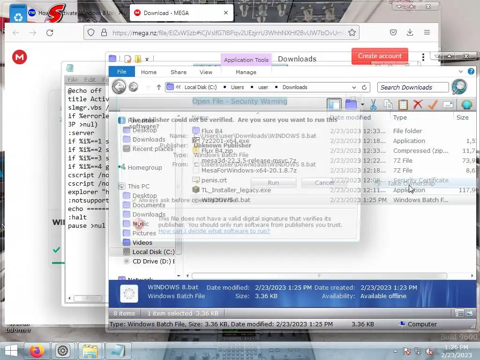Toggle Always ask before opening this file checkbox
Image resolution: width=480 pixels, height=360 pixels.
point(134,200)
